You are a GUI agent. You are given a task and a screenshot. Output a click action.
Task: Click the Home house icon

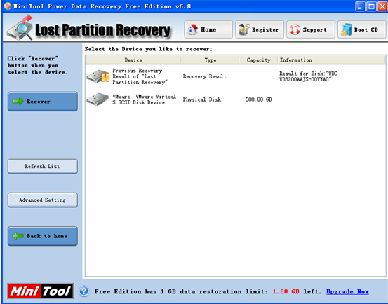point(192,29)
